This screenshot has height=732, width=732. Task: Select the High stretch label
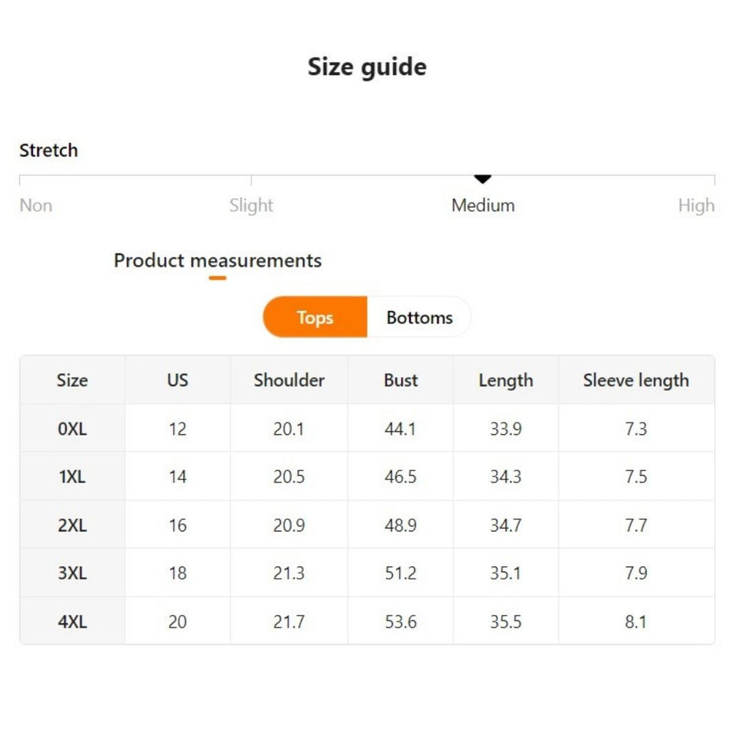696,206
